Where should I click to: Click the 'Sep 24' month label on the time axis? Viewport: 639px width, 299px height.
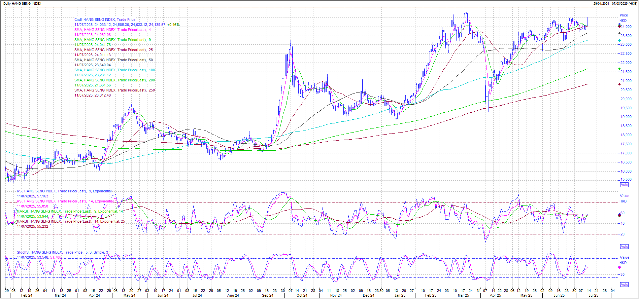tap(268, 295)
